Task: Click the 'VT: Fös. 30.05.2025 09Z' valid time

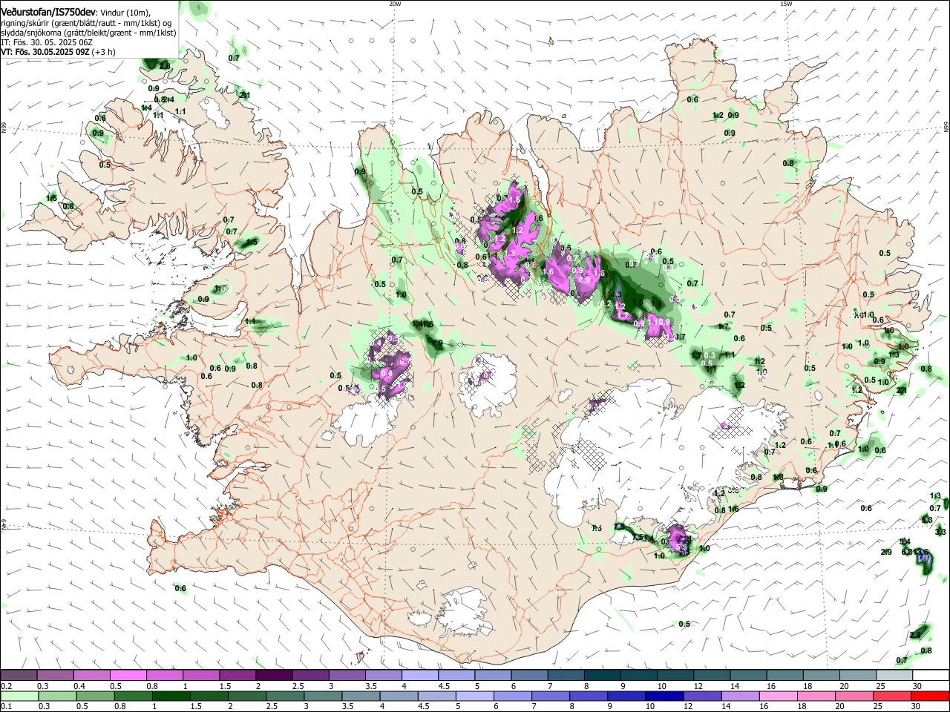Action: pyautogui.click(x=45, y=53)
